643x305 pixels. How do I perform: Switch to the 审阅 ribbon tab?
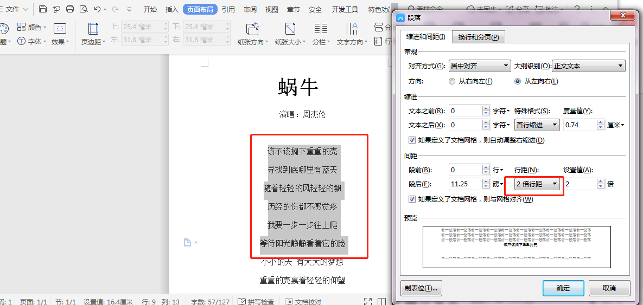[250, 9]
